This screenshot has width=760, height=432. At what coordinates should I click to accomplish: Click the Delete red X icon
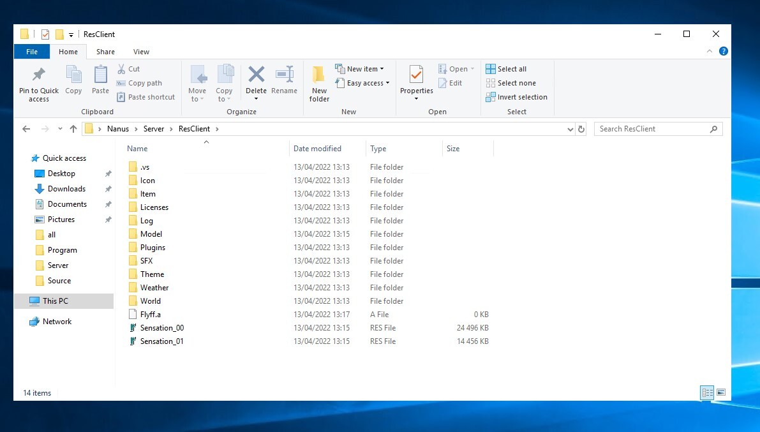click(256, 74)
